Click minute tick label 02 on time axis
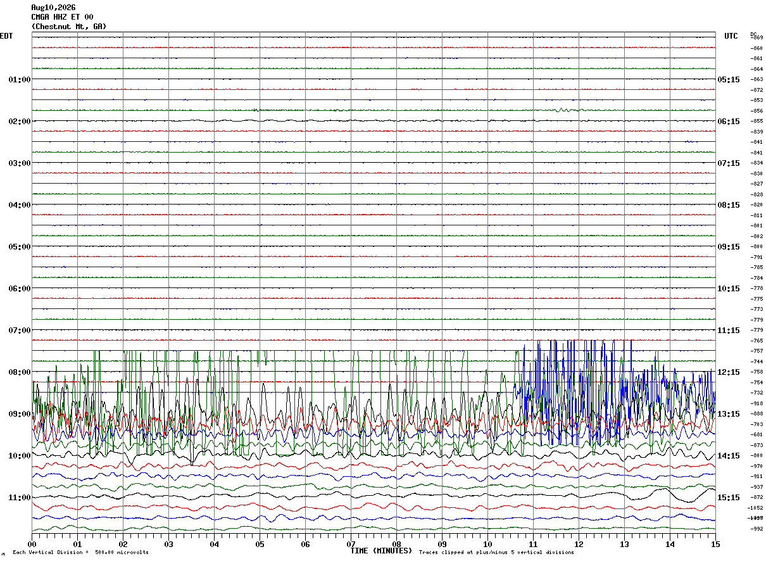This screenshot has width=766, height=561. pyautogui.click(x=123, y=544)
